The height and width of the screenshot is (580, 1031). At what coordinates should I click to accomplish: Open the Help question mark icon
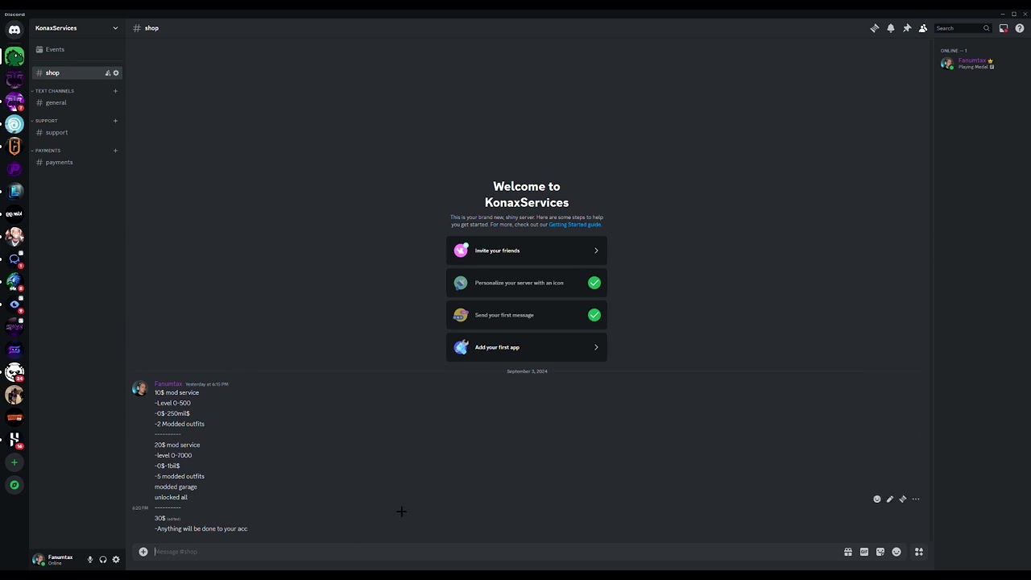click(x=1020, y=28)
